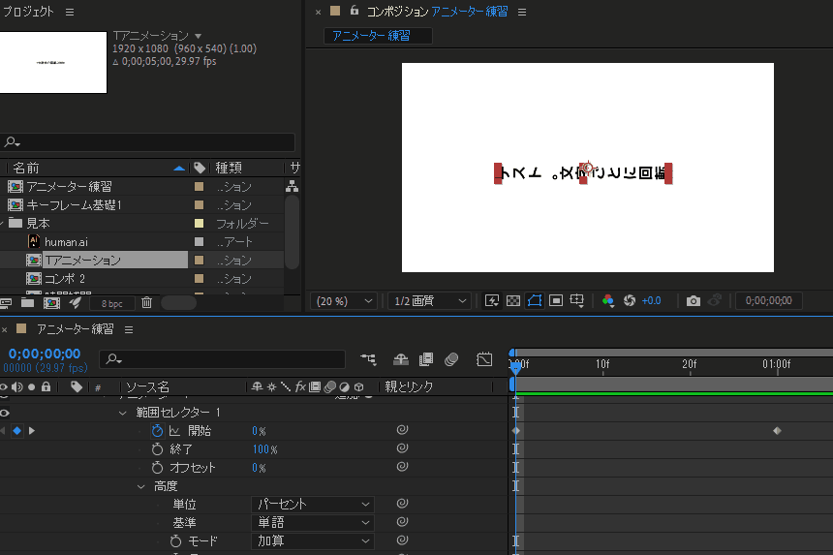Click the 終了 value 100%

(x=264, y=449)
